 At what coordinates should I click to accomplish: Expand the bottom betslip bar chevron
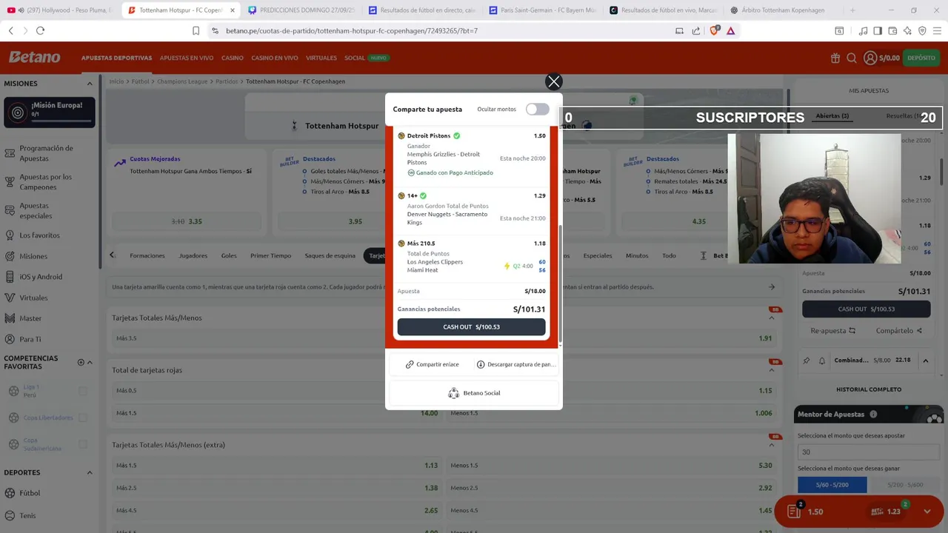click(927, 512)
